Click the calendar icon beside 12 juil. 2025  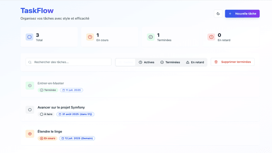62,139
